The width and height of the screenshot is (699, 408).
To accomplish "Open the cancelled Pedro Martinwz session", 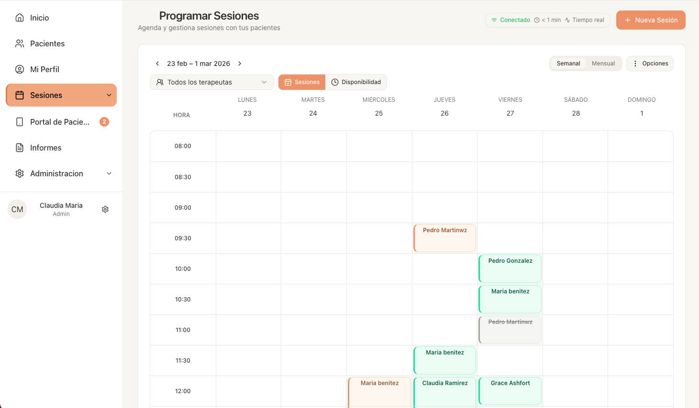I will click(x=510, y=330).
